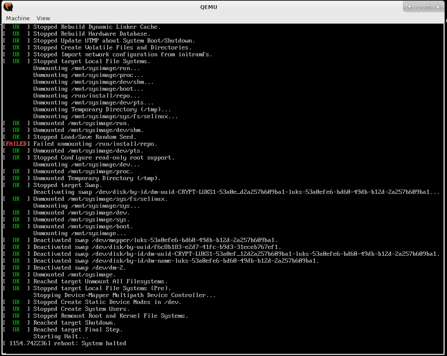This screenshot has height=356, width=447.
Task: Click "Unmounting /run/install/repo..." line
Action: 87,95
